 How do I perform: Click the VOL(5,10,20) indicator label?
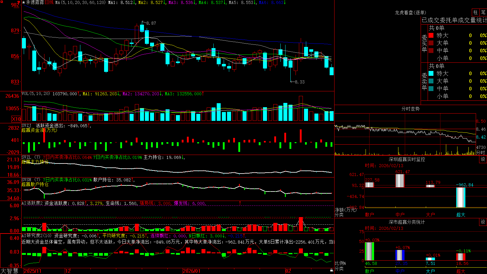pos(36,93)
